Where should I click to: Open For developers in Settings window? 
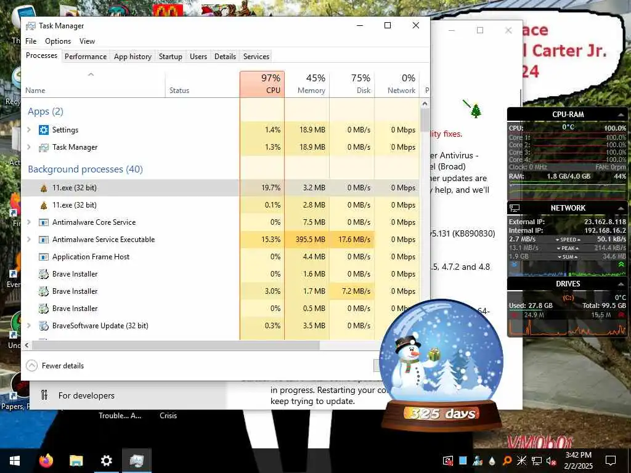86,396
